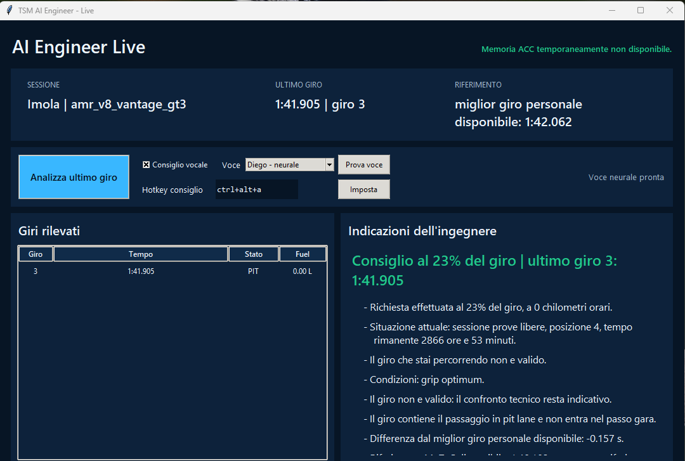
Task: Click the ULTIMO GIRO value 1:41.905 | giro 3
Action: 320,105
